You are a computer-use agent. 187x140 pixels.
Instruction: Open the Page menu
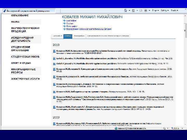[x=155, y=11]
